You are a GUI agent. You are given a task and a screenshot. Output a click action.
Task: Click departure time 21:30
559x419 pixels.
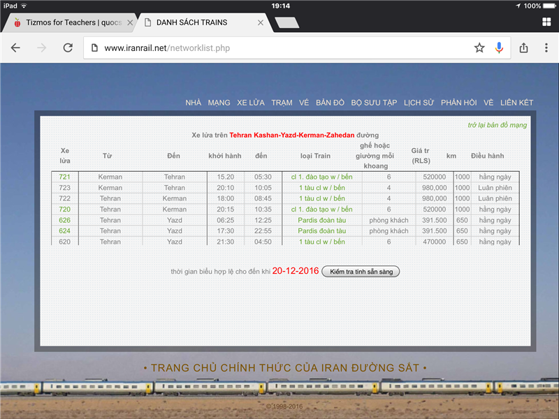click(225, 242)
